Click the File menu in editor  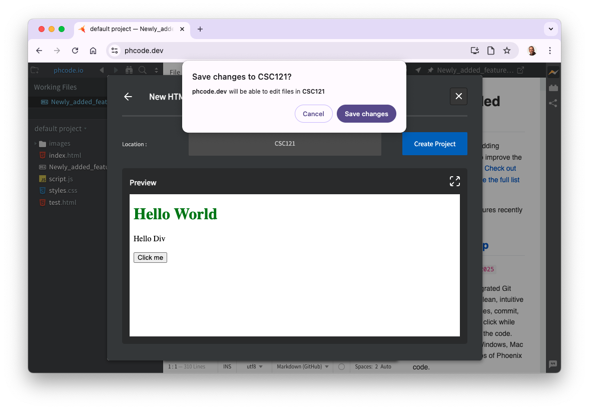(174, 72)
